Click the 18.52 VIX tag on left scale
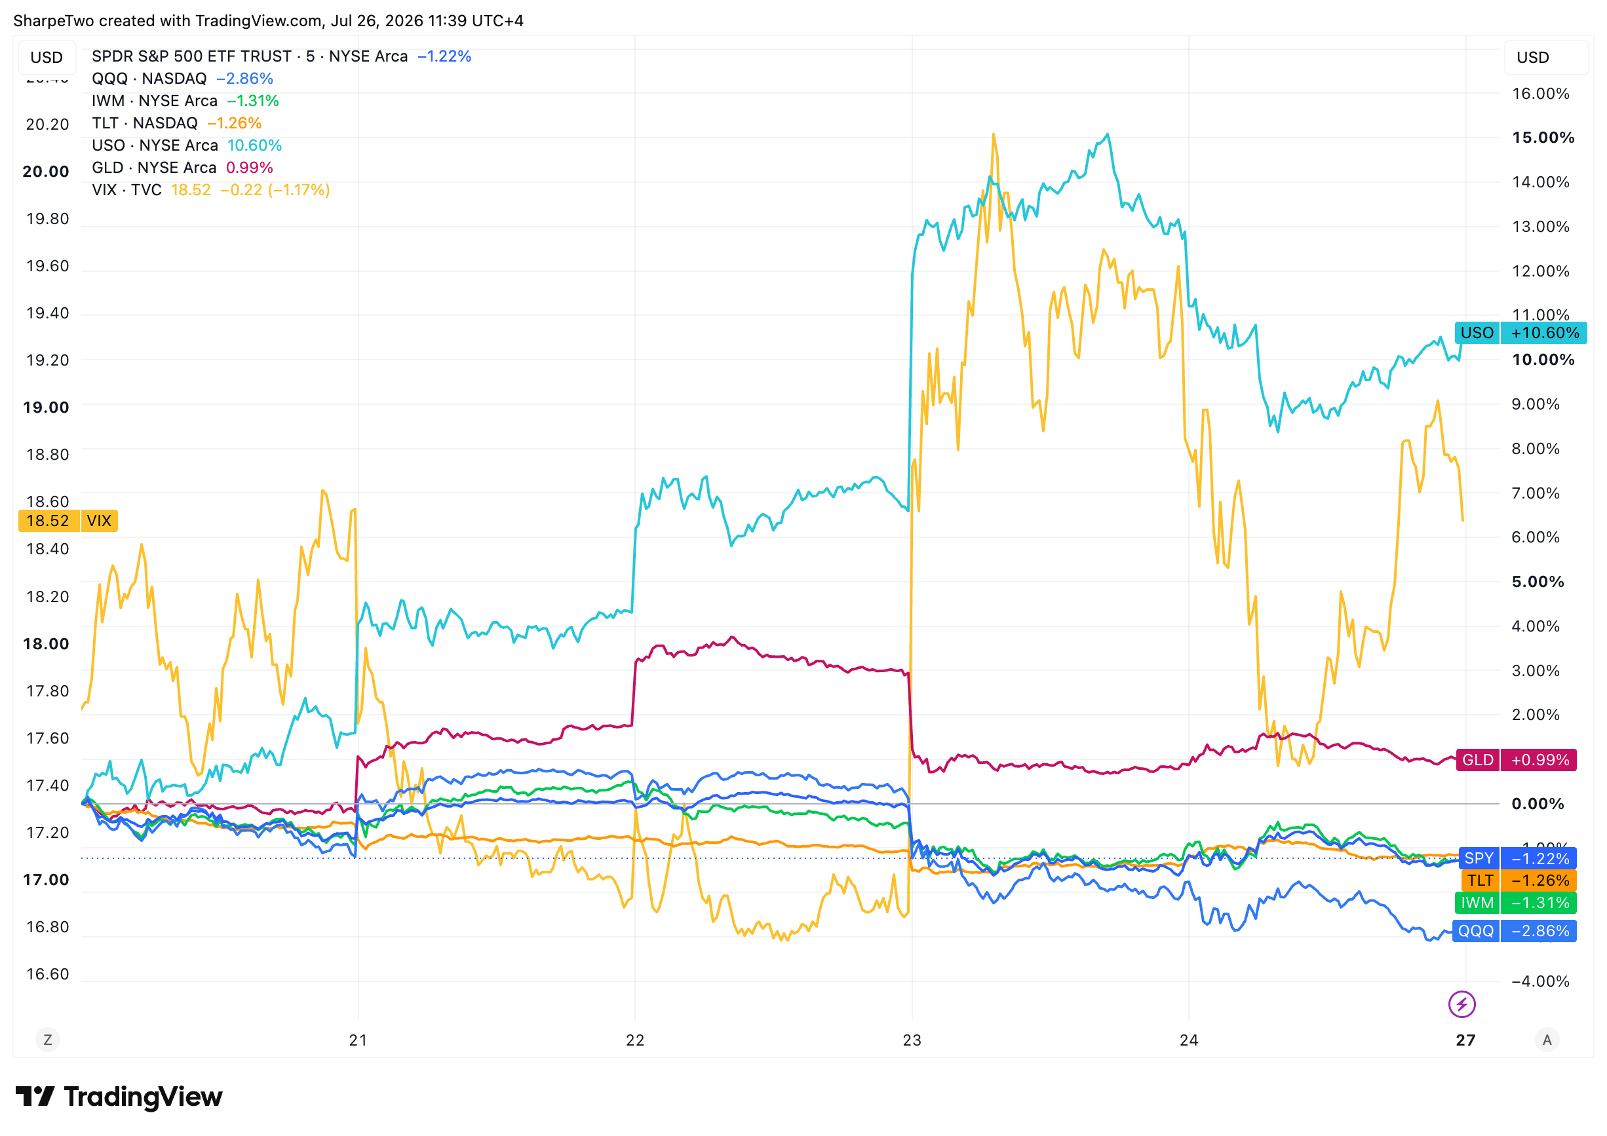The image size is (1607, 1136). (68, 520)
